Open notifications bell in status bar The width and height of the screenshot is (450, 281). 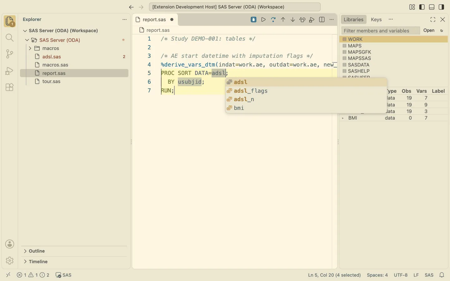442,275
